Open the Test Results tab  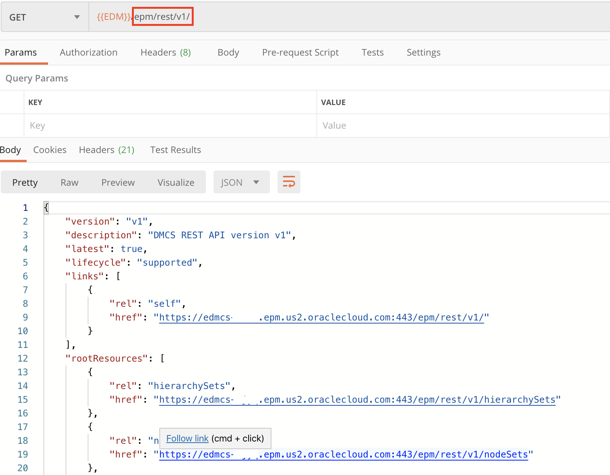pyautogui.click(x=175, y=150)
